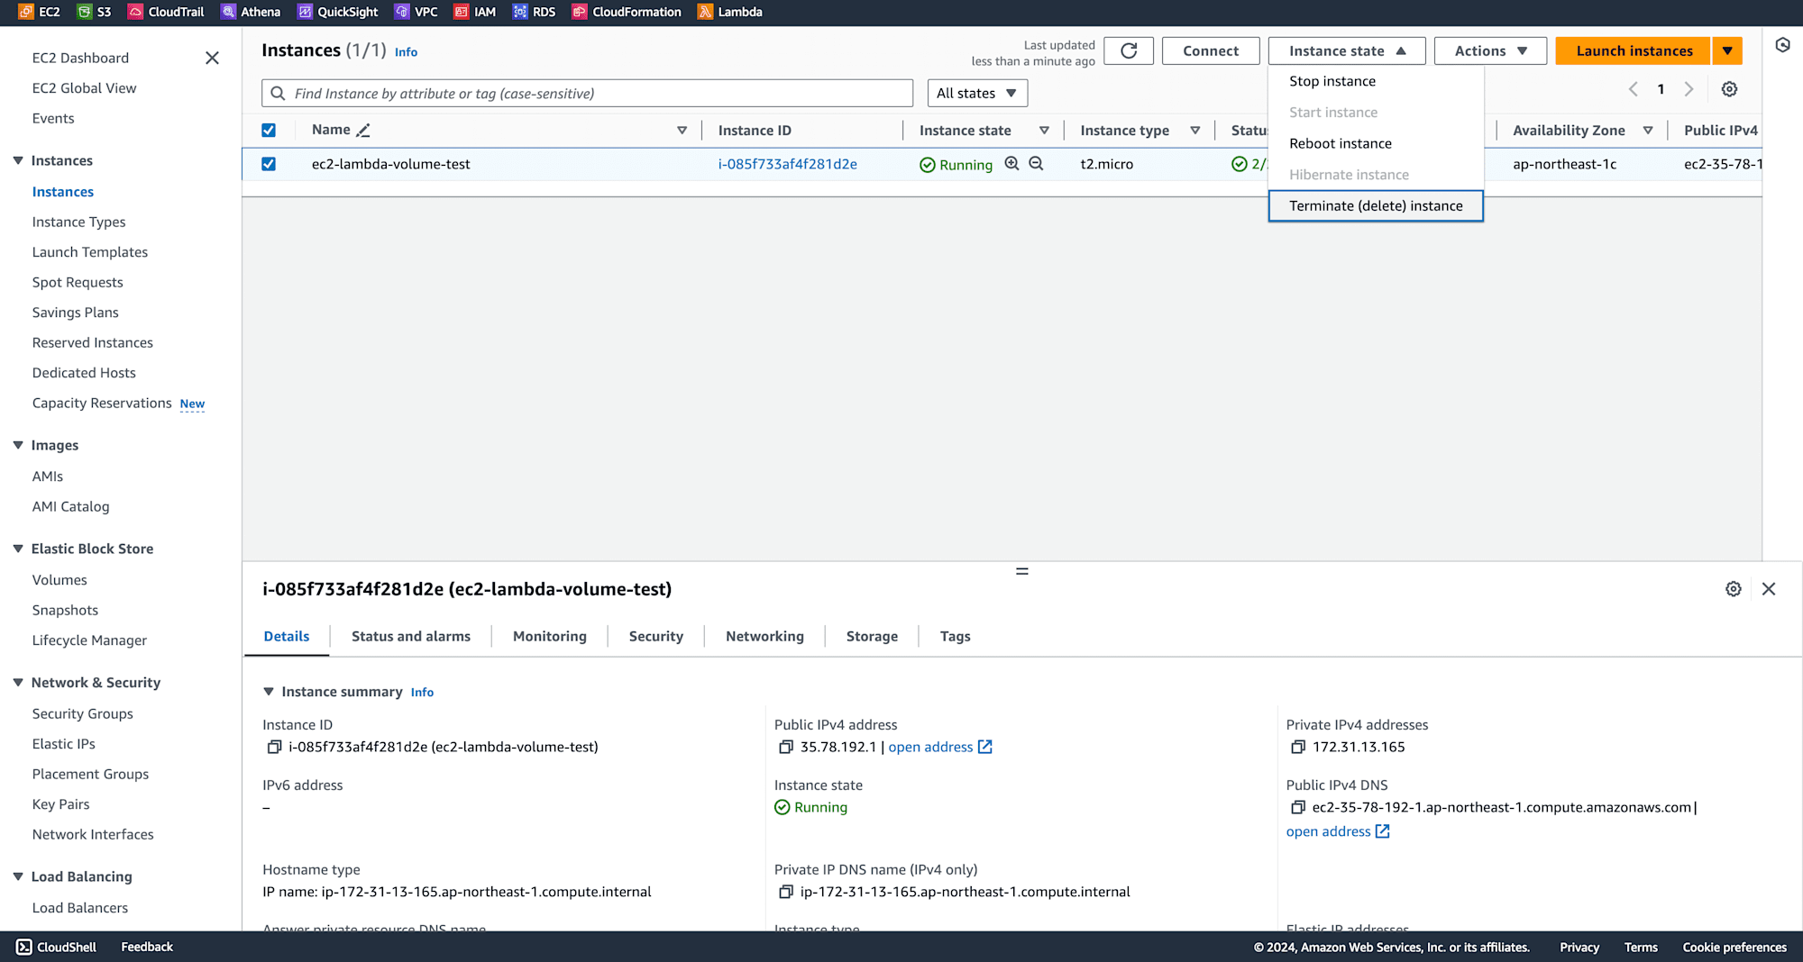The height and width of the screenshot is (962, 1803).
Task: Open details panel settings gear
Action: tap(1734, 589)
